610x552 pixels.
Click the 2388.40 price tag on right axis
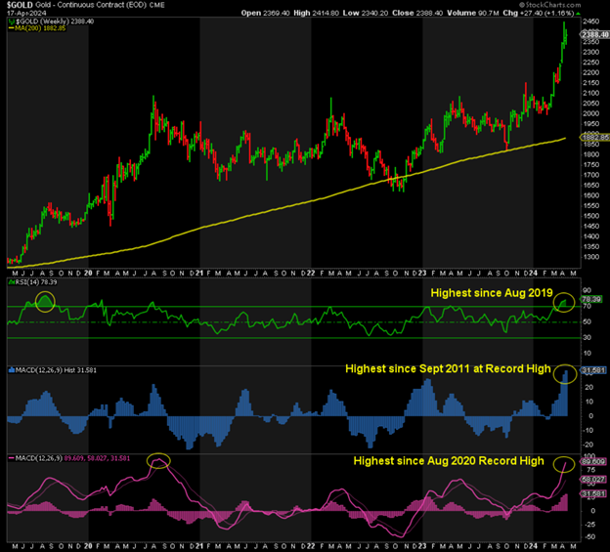click(x=594, y=34)
